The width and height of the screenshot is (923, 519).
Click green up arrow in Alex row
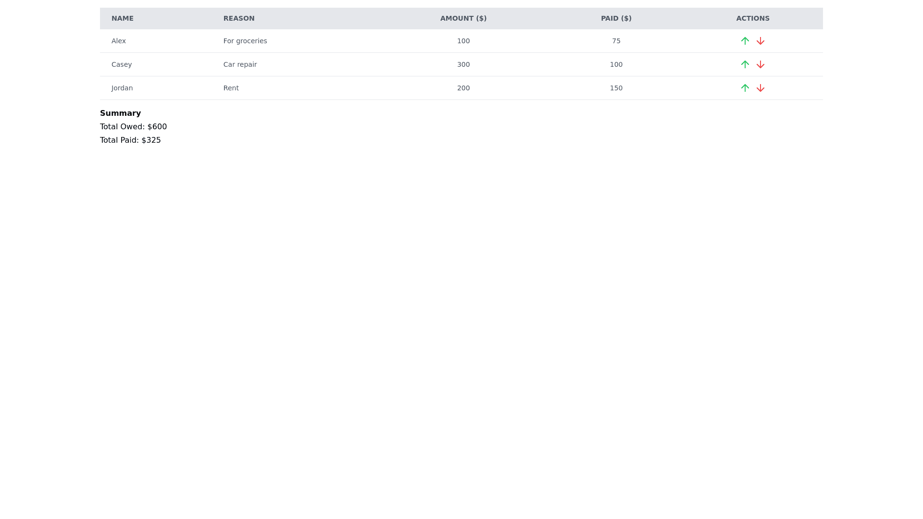(x=745, y=41)
